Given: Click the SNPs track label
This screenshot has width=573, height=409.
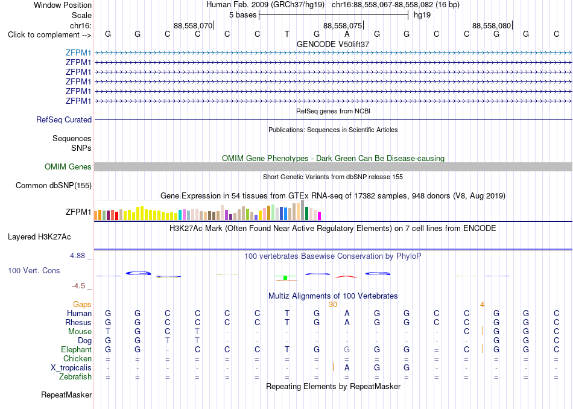Looking at the screenshot, I should (81, 148).
